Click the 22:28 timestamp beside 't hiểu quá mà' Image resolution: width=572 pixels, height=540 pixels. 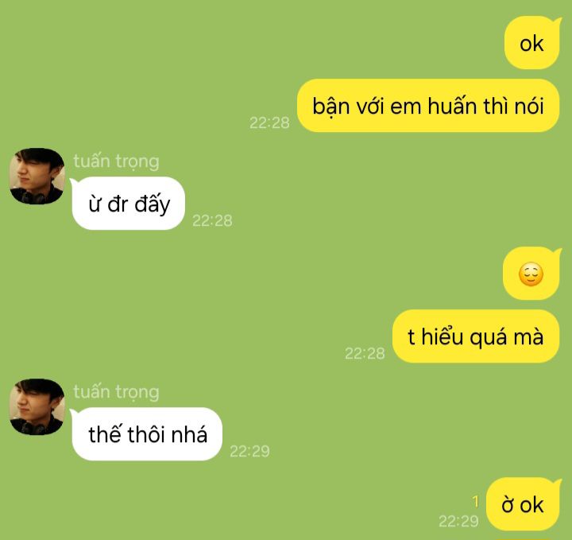click(365, 353)
